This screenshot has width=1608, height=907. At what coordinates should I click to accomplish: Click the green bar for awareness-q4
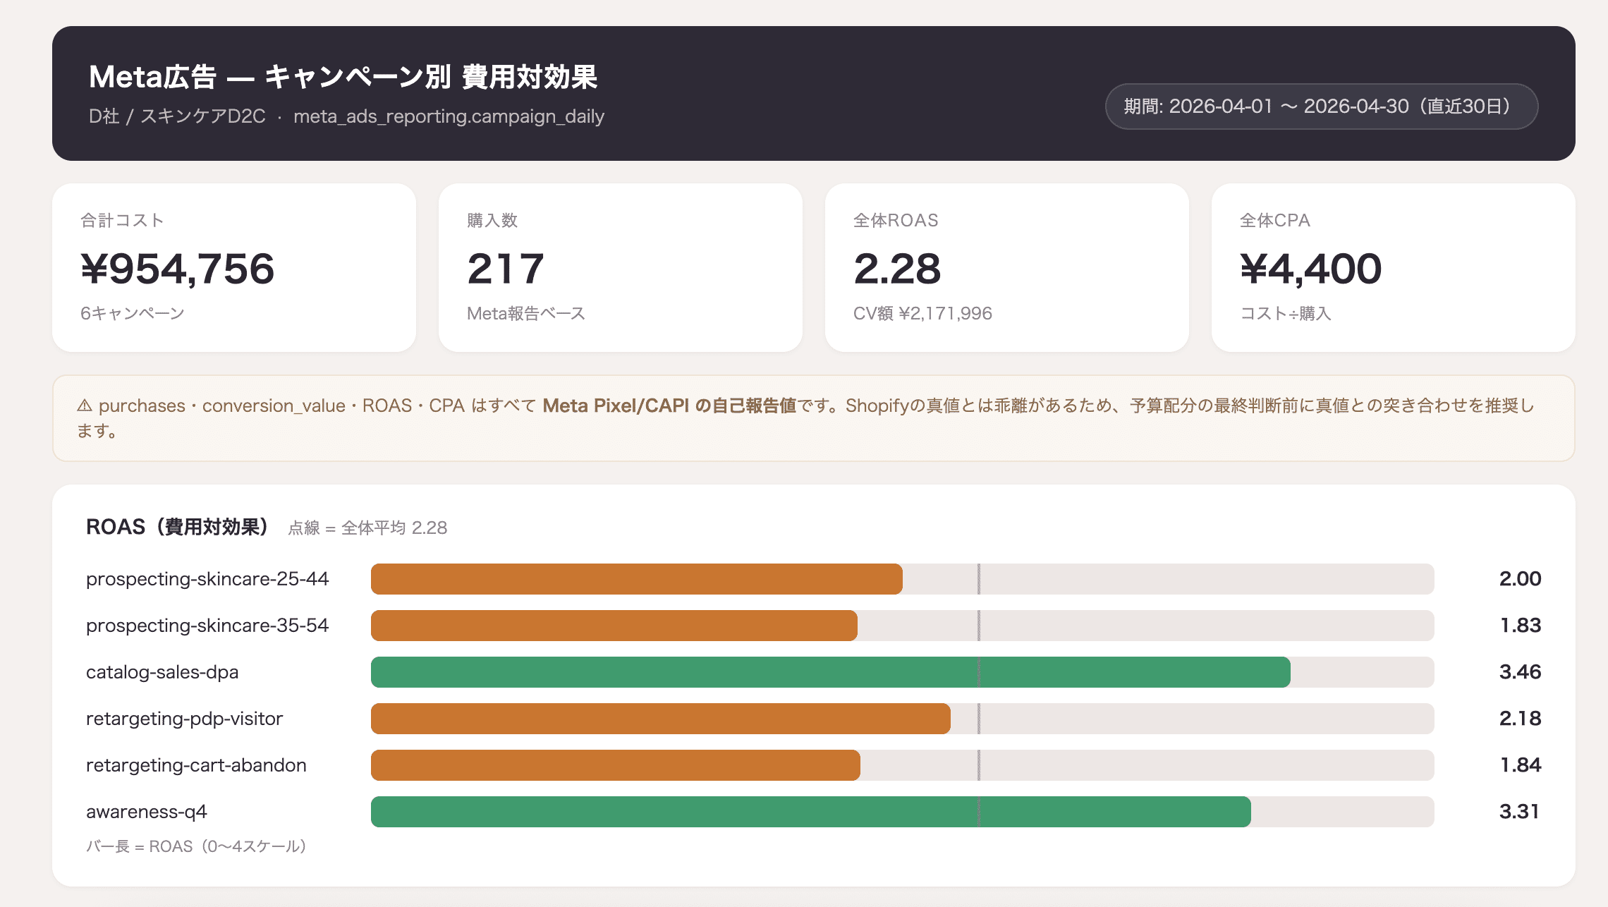point(811,812)
